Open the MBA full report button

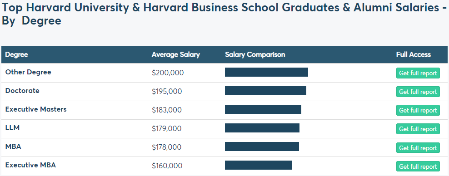pyautogui.click(x=418, y=147)
